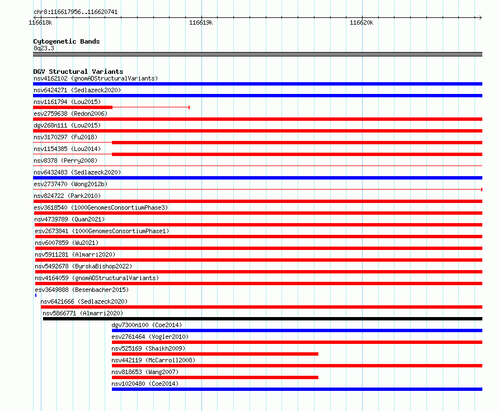This screenshot has width=498, height=411.
Task: Click the esv3649888 (Besenbacher2015) label
Action: [82, 290]
